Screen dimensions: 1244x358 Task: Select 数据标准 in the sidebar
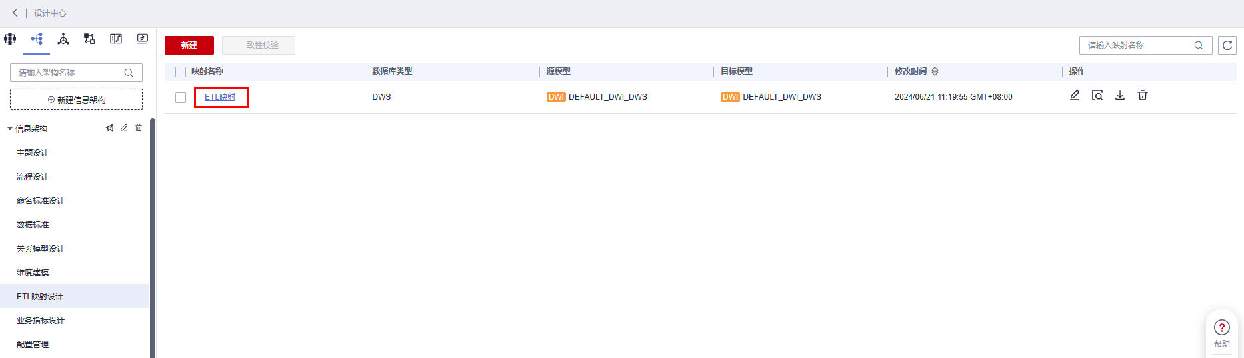(x=33, y=225)
